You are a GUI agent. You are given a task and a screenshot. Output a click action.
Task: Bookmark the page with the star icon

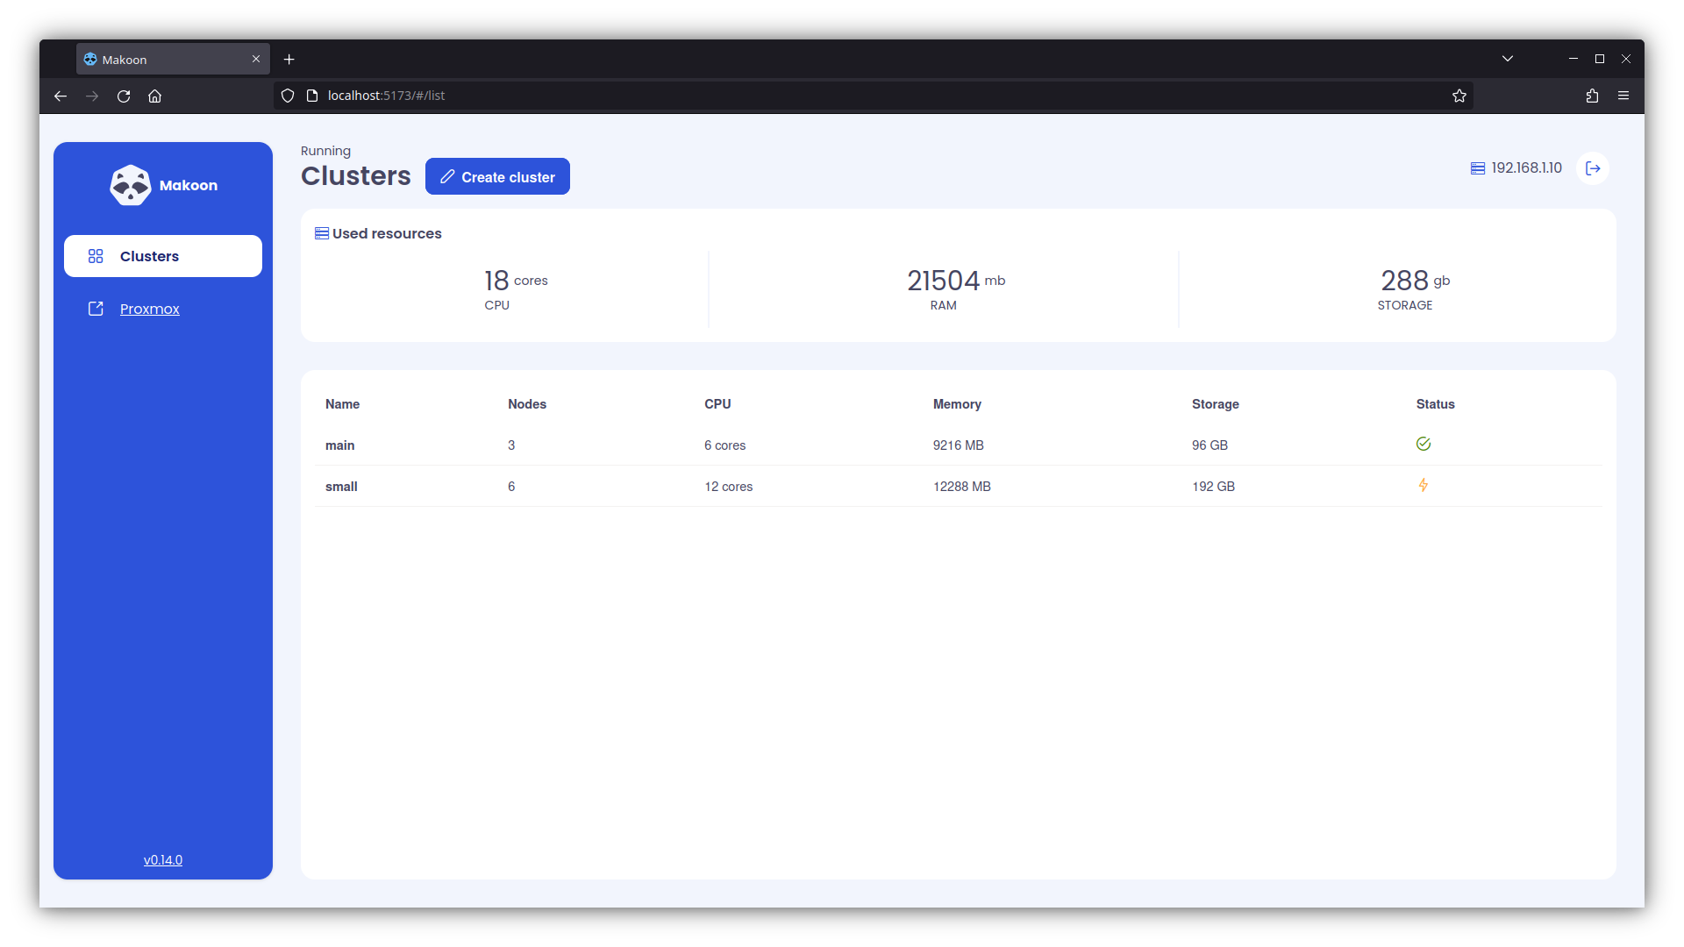click(x=1459, y=96)
